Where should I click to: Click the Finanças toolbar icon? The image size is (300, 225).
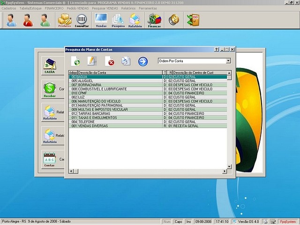tap(154, 20)
